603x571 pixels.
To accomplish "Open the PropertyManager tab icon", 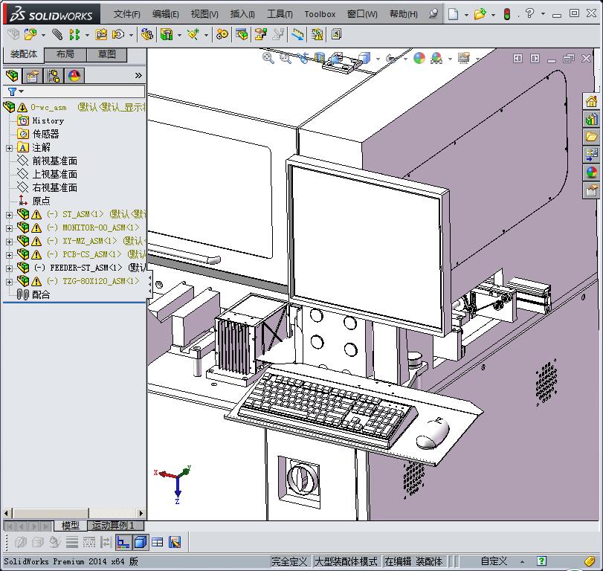I will coord(32,76).
